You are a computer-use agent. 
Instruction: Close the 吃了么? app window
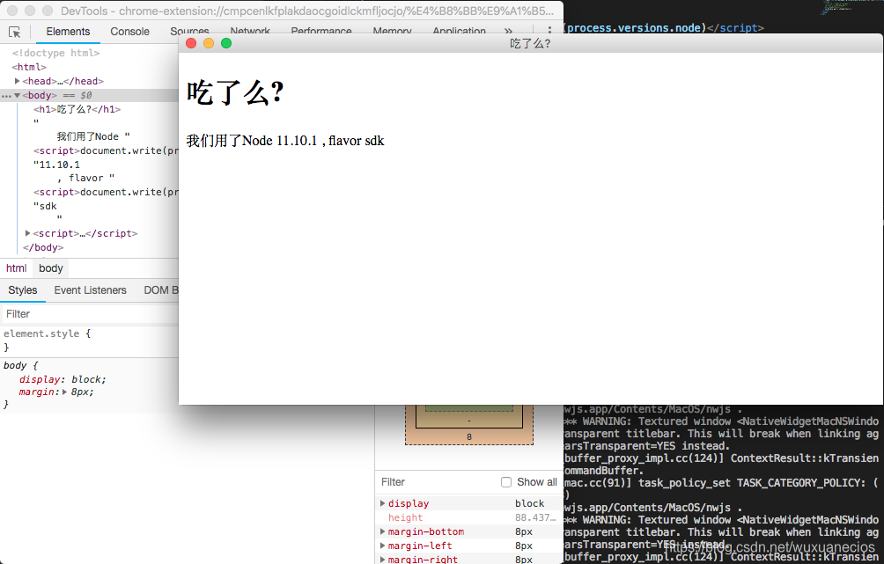tap(191, 43)
